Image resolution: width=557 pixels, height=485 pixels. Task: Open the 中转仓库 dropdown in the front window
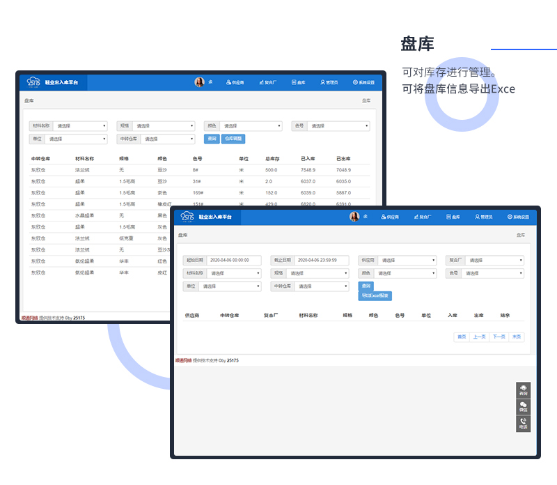(x=322, y=286)
